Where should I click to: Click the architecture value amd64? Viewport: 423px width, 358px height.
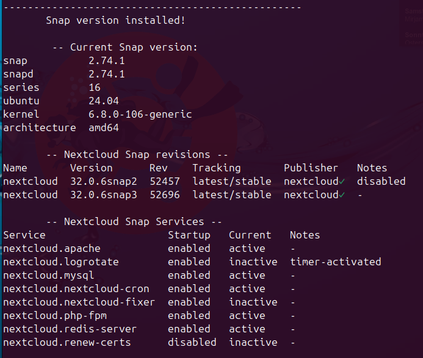(x=104, y=127)
